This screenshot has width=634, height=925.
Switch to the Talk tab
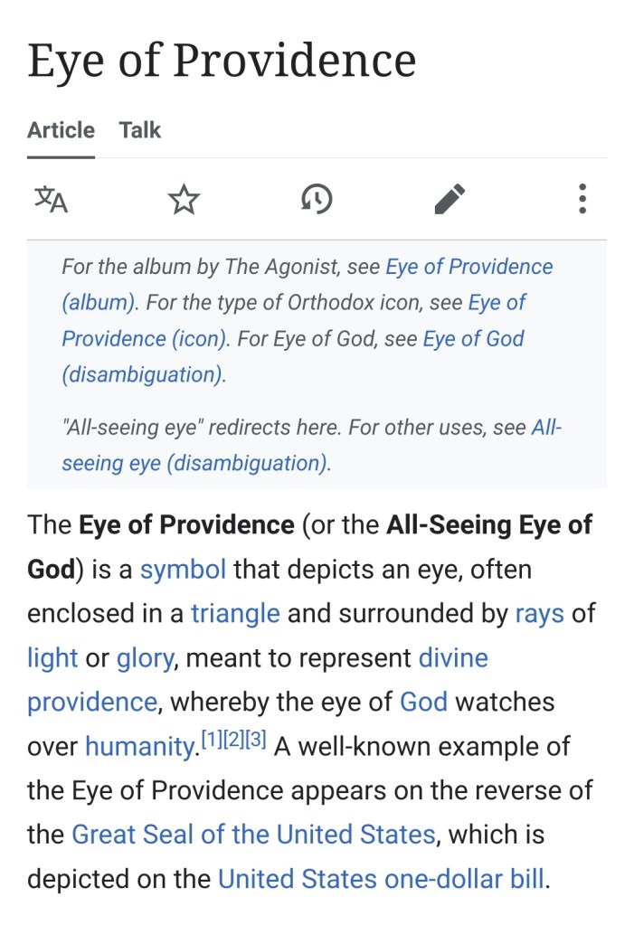point(140,130)
